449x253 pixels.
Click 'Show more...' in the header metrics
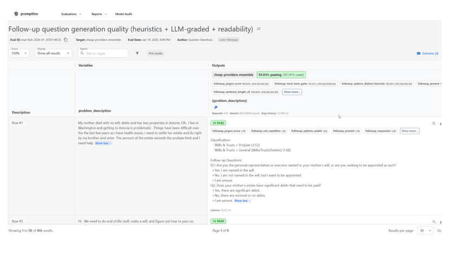pos(292,92)
